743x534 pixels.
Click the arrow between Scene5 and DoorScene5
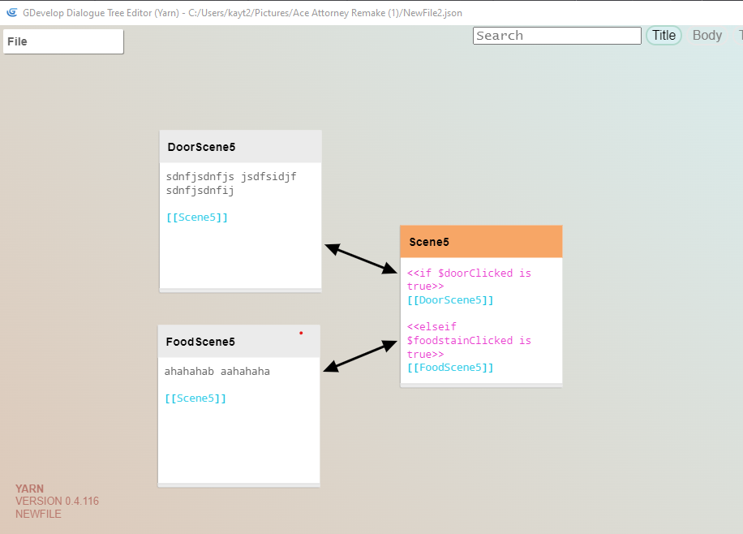point(357,258)
